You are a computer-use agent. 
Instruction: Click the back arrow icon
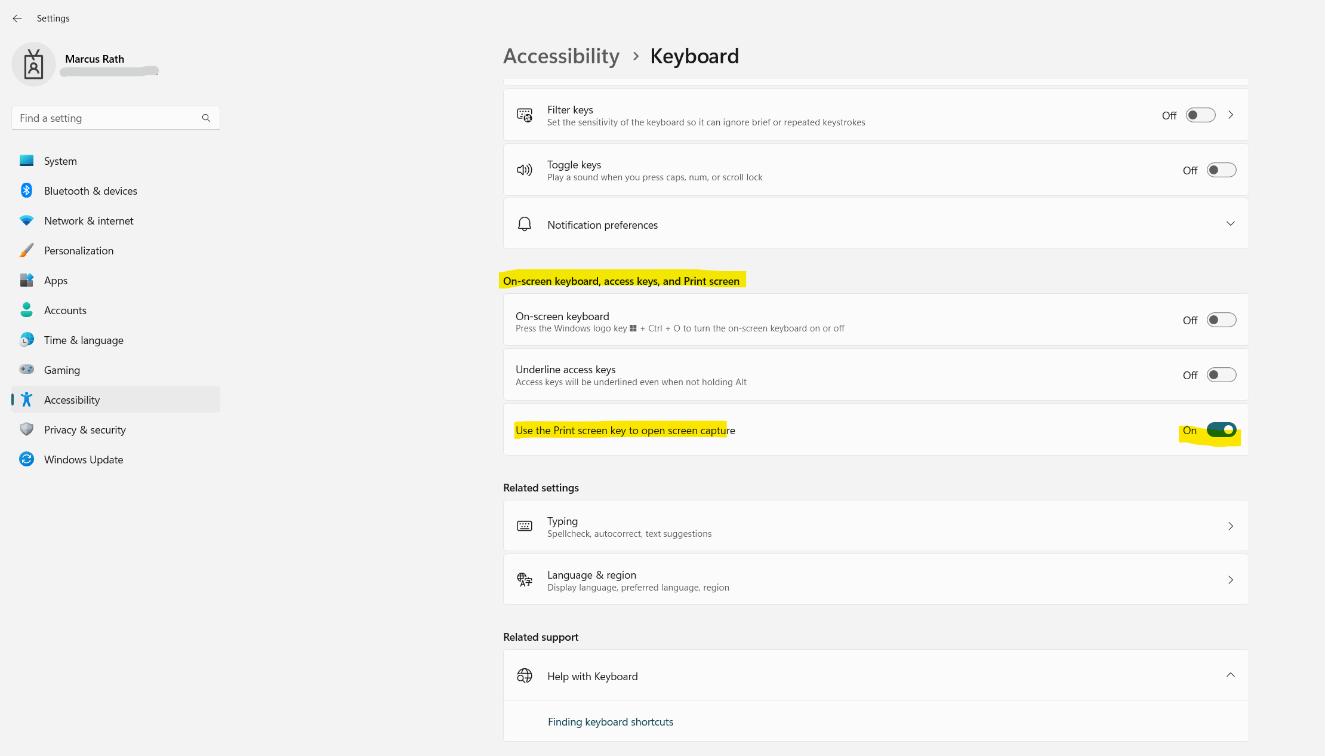[17, 19]
